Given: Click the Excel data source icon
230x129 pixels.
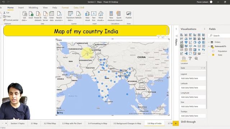Looking at the screenshot, I should click(x=31, y=15).
